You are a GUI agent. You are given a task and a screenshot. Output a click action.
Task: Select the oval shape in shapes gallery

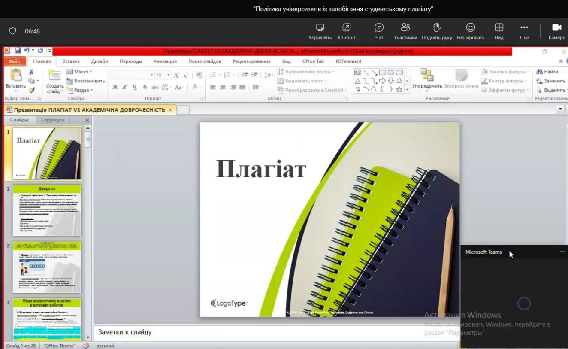391,73
